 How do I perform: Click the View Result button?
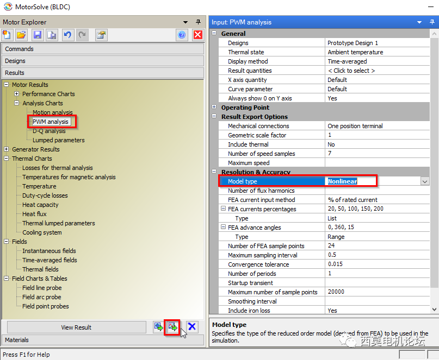(x=77, y=327)
